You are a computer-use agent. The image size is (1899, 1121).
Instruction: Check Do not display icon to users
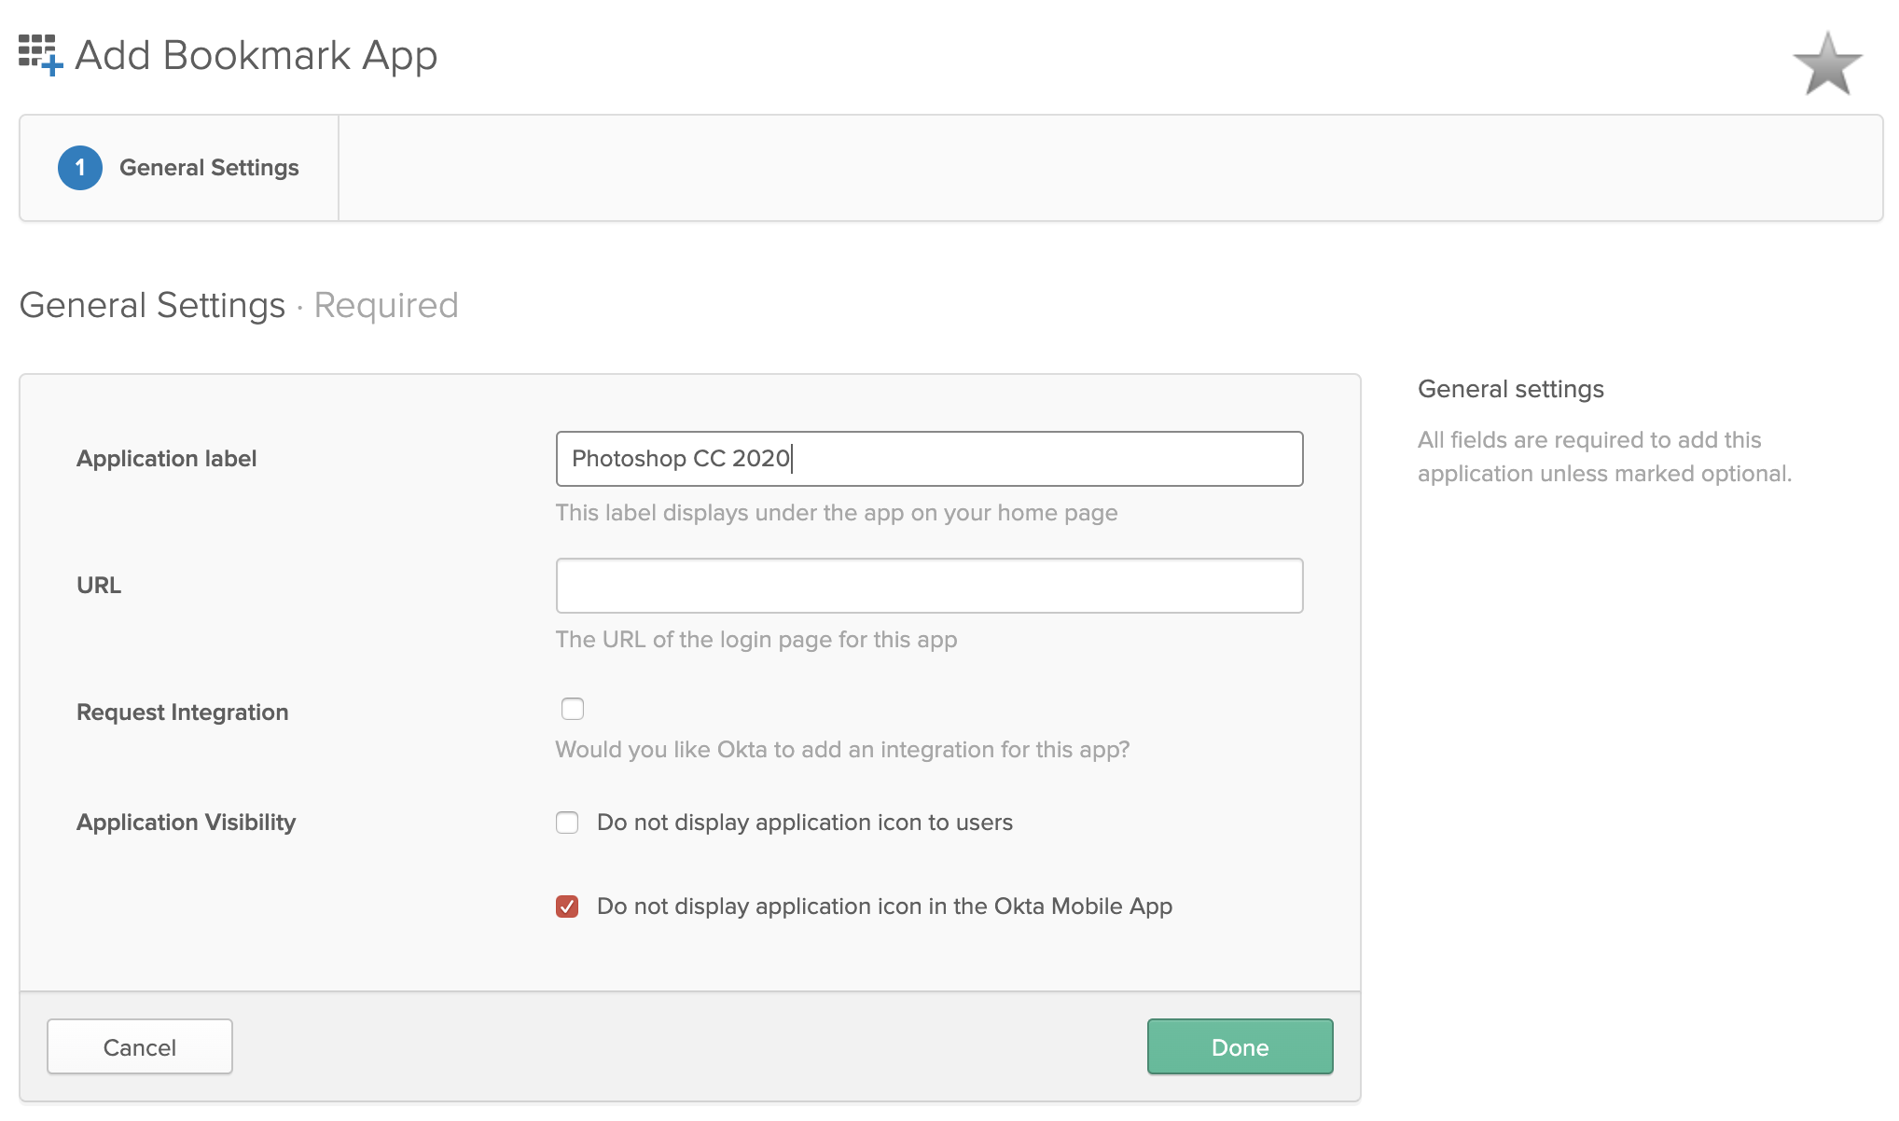click(567, 823)
